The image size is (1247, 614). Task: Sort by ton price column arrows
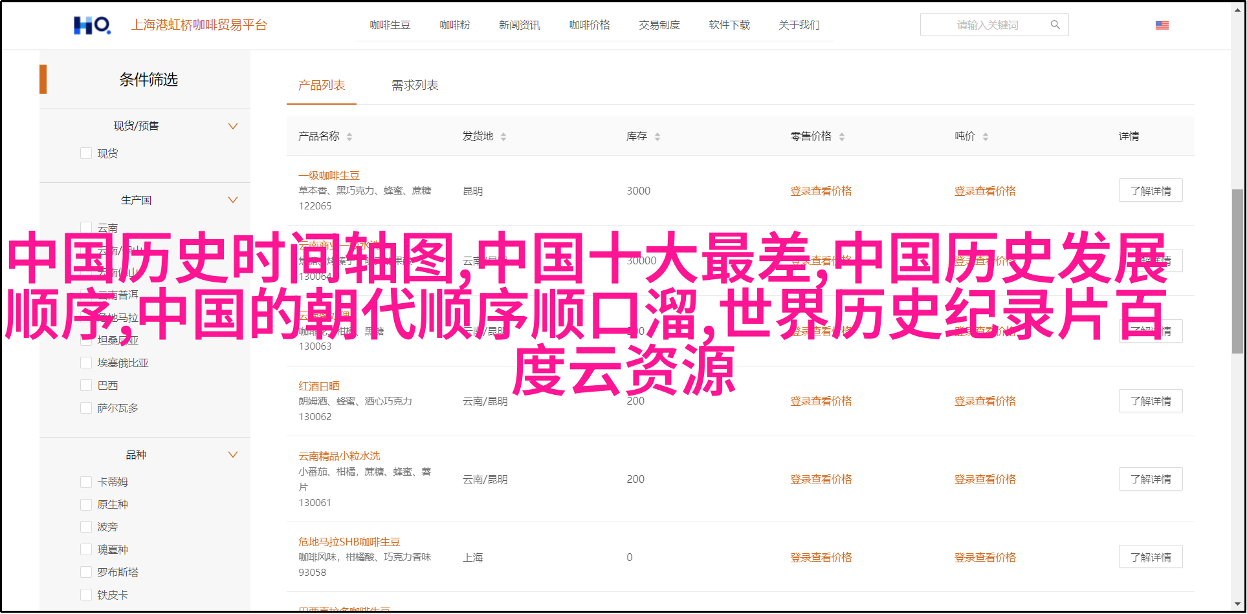coord(986,137)
